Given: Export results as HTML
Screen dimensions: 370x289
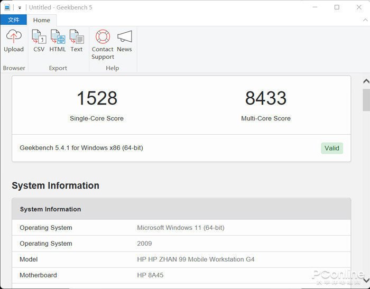Looking at the screenshot, I should point(58,41).
